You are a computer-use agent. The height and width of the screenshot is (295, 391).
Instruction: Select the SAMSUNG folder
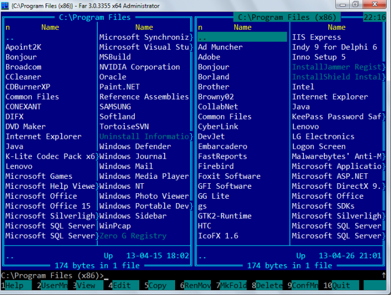115,107
